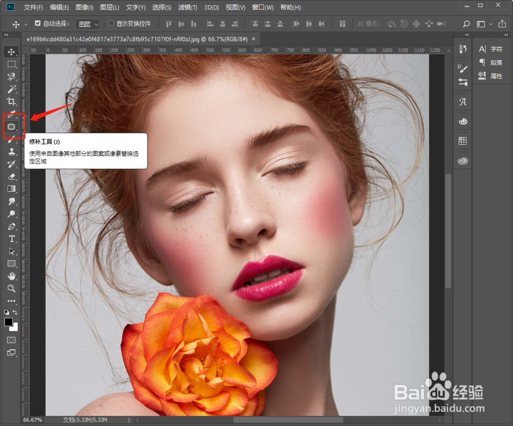Enable the 显示变换控件 checkbox
The width and height of the screenshot is (513, 426).
111,24
